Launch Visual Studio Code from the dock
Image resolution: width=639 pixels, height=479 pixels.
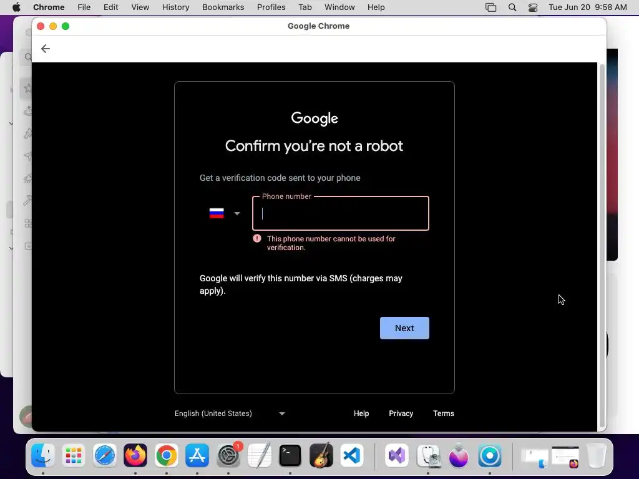tap(352, 455)
